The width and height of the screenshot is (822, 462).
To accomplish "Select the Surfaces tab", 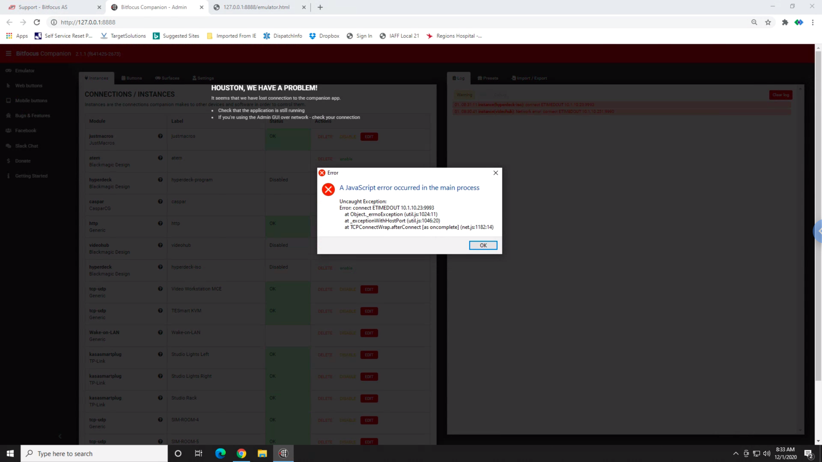I will click(167, 78).
